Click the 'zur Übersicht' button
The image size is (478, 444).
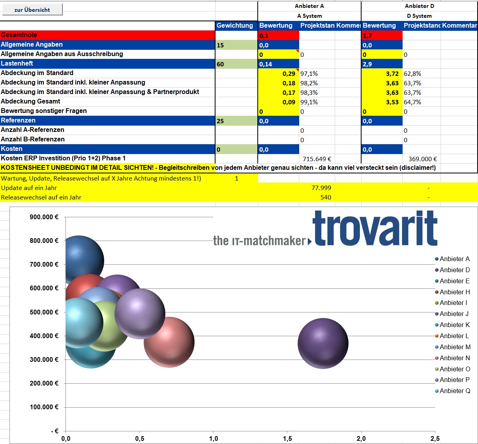click(32, 9)
